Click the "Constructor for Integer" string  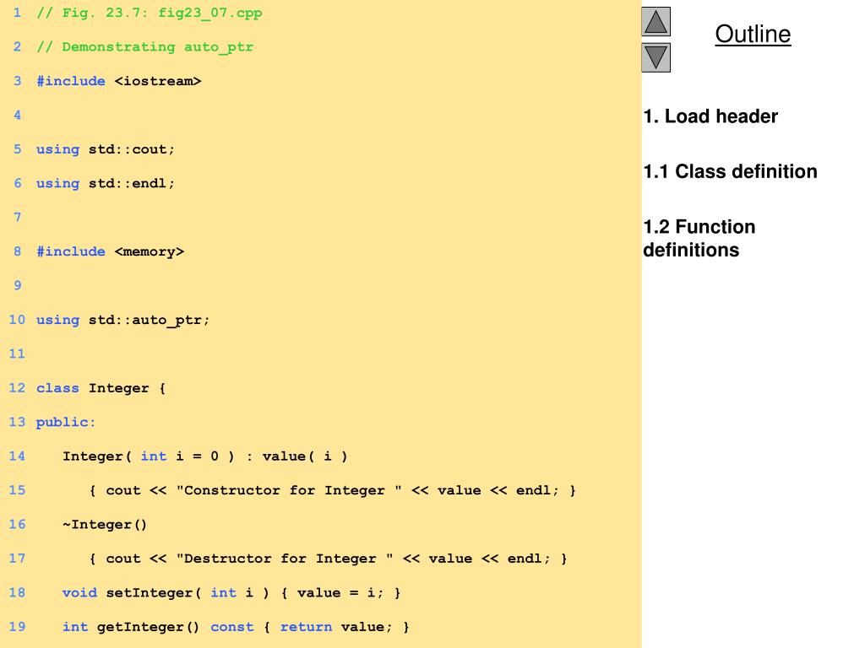point(289,490)
